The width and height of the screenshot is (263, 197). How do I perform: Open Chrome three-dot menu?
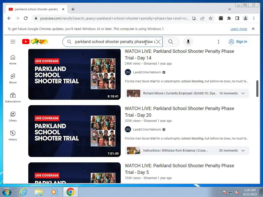click(254, 18)
